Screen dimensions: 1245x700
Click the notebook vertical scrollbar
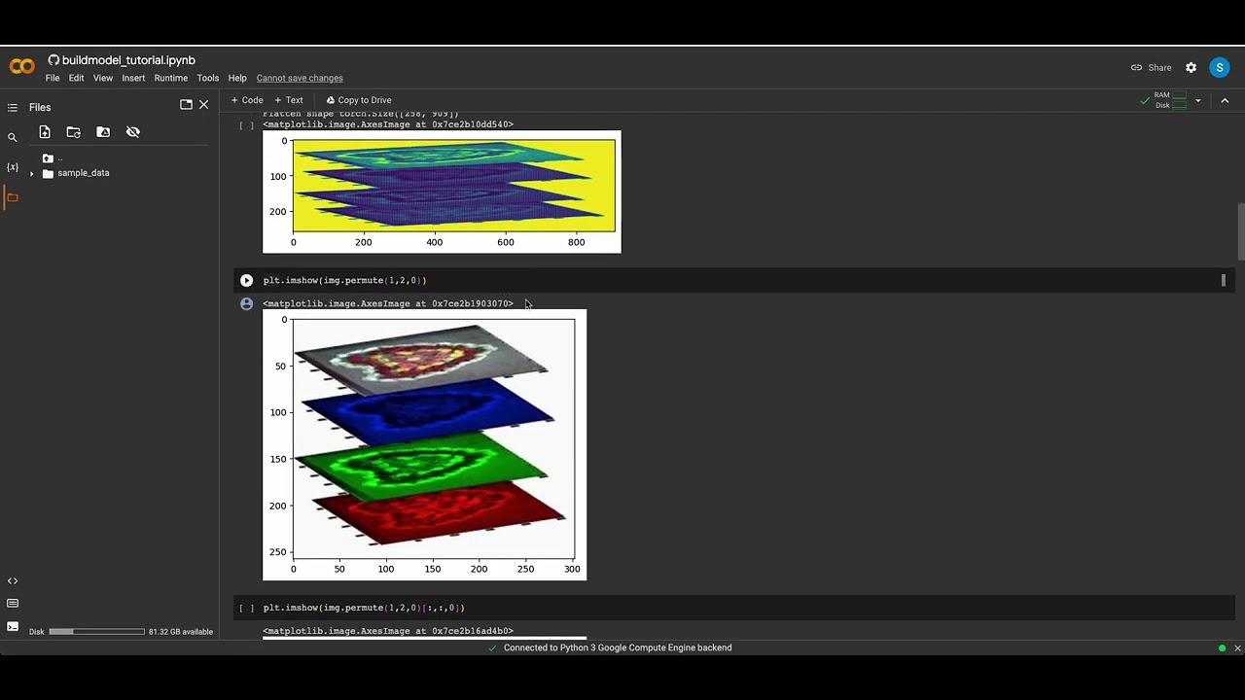click(x=1240, y=231)
